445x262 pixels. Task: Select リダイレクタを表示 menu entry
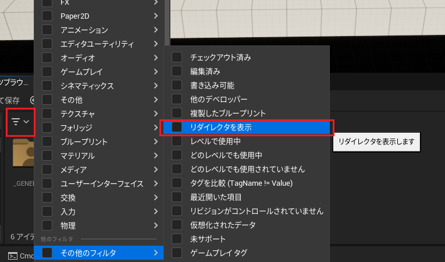247,128
